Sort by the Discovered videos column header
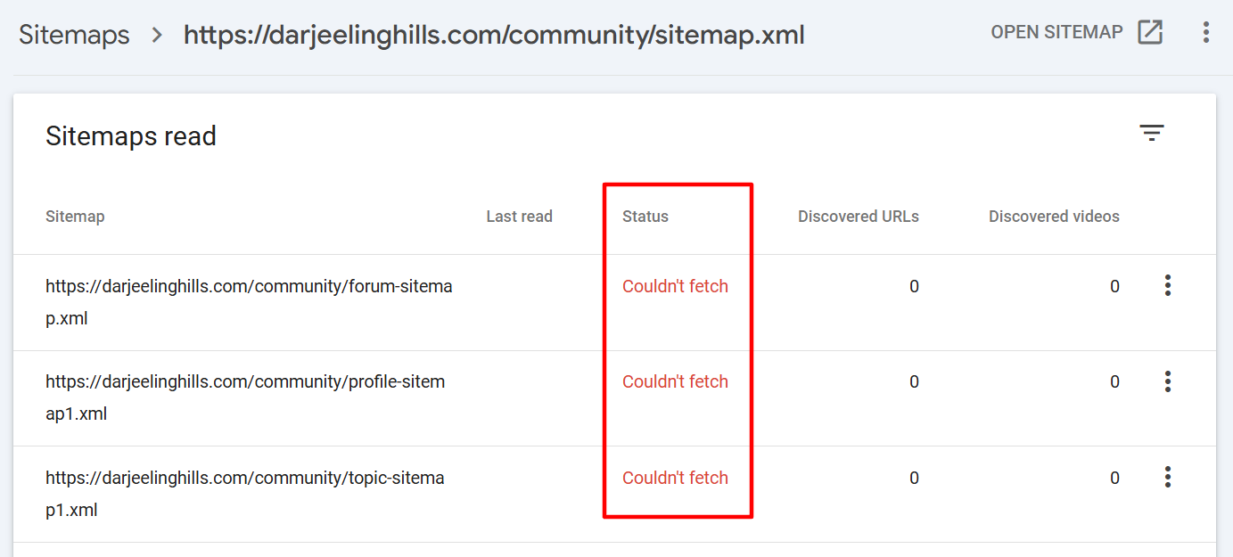Screen dimensions: 1233x557 [x=1054, y=217]
